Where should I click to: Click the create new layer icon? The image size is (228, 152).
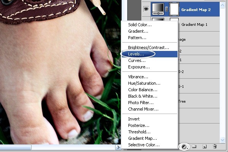(x=204, y=146)
